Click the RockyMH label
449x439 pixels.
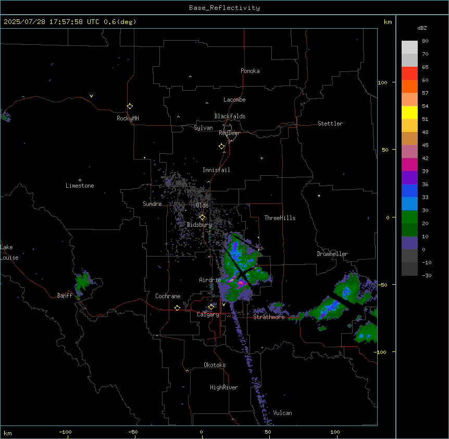(x=128, y=118)
